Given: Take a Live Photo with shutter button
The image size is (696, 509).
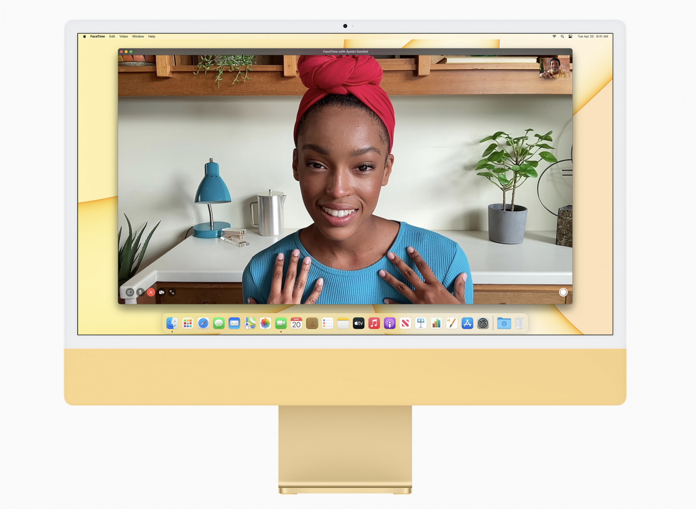Looking at the screenshot, I should pyautogui.click(x=563, y=292).
